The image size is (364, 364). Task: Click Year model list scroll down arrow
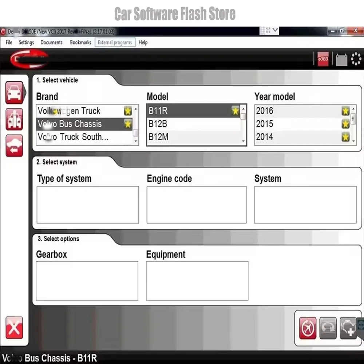coord(353,141)
